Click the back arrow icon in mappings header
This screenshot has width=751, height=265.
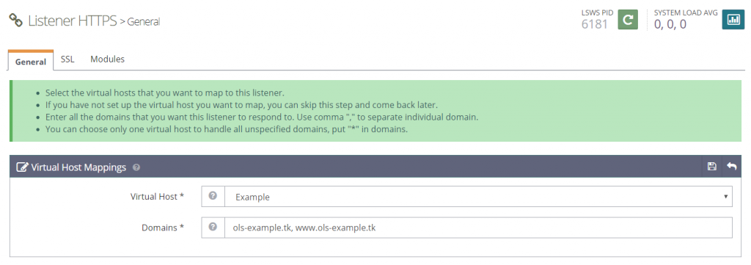click(731, 167)
